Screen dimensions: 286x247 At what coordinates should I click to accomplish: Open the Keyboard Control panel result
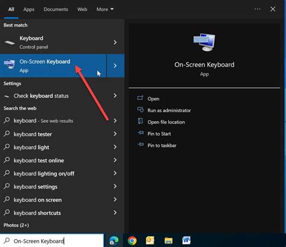(x=53, y=42)
